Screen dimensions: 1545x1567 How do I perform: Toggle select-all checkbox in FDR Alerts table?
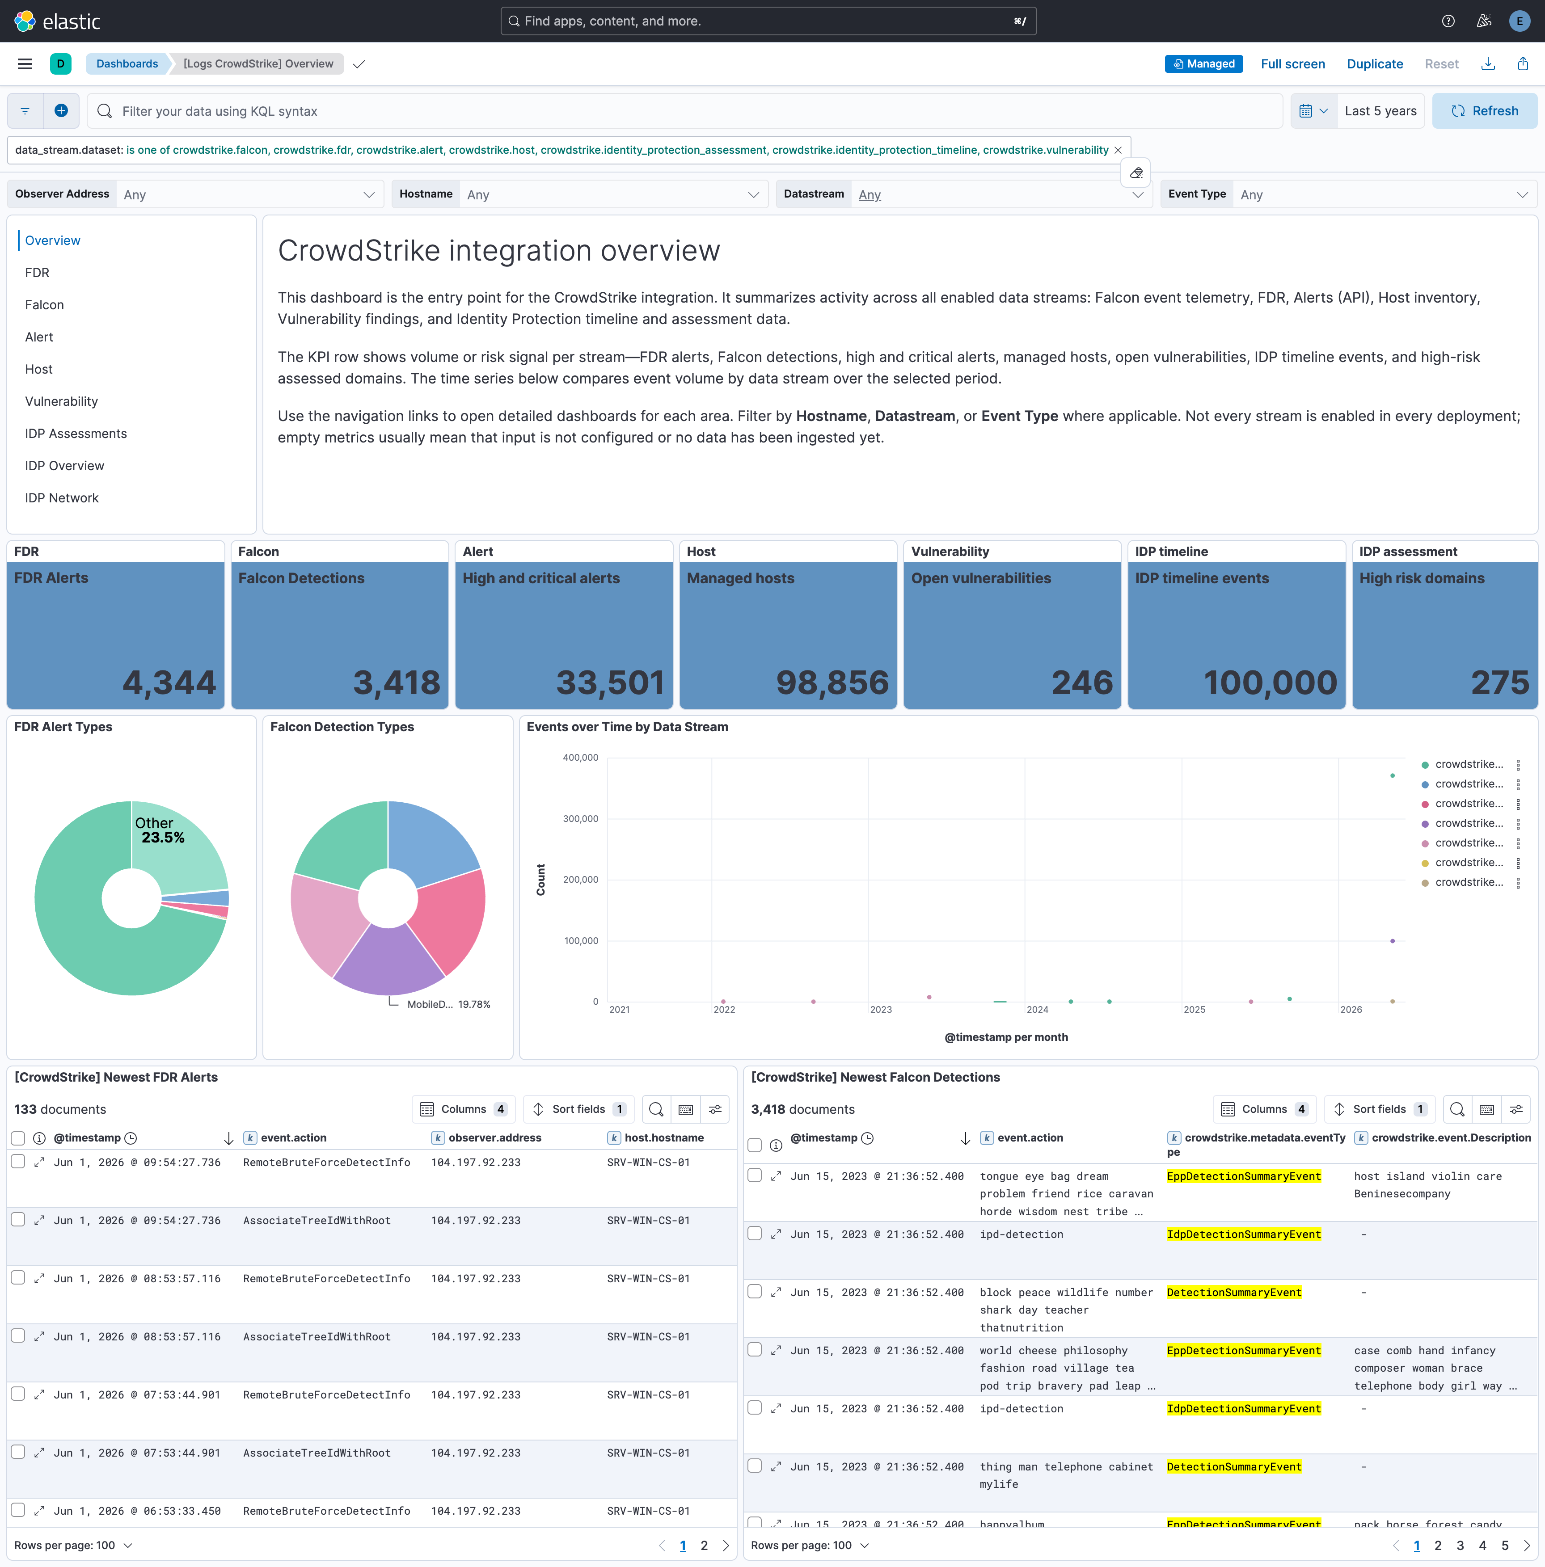pyautogui.click(x=18, y=1138)
